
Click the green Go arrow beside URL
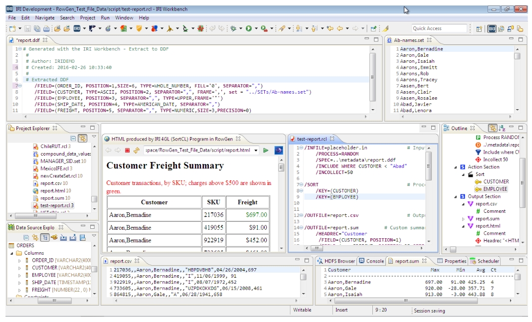click(x=266, y=150)
